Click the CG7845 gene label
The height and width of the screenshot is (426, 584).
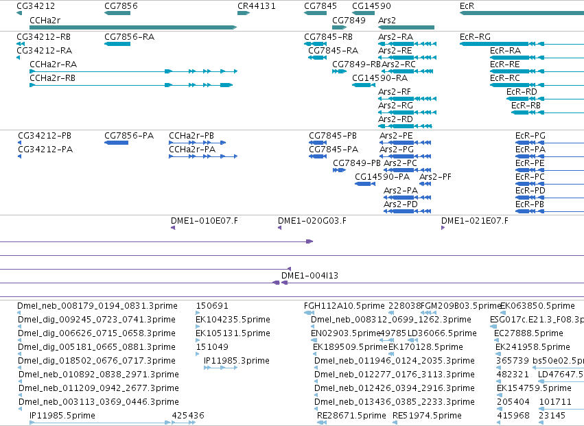(x=320, y=6)
